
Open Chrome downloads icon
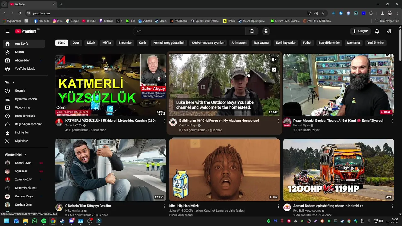(382, 13)
